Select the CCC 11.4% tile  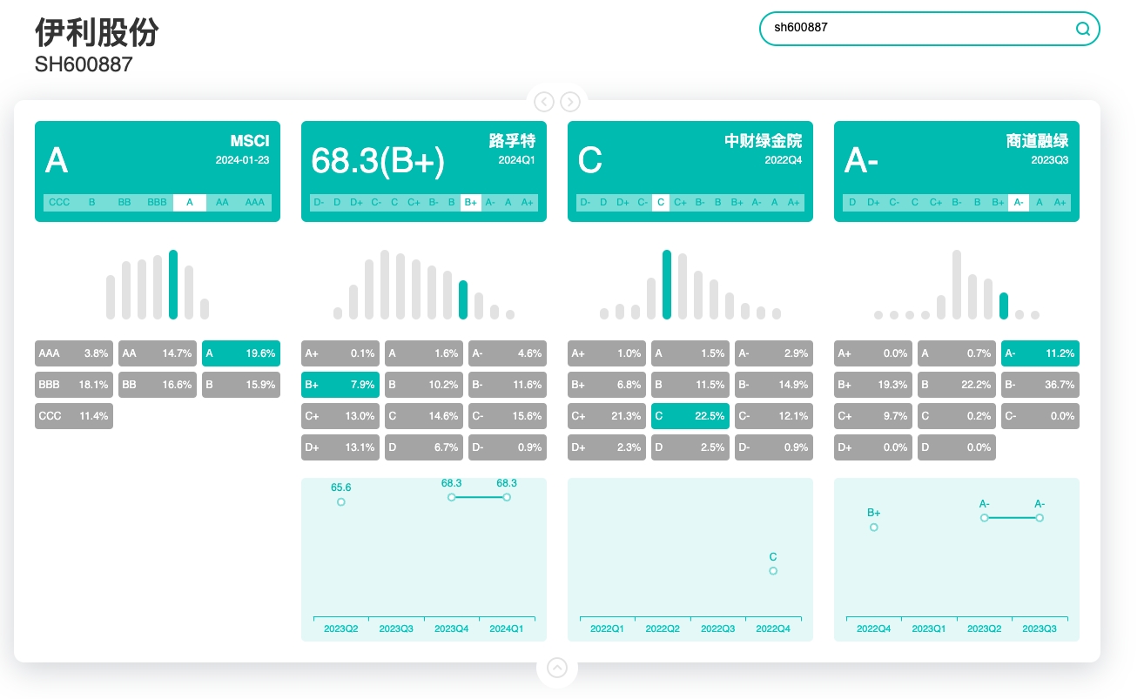click(74, 416)
